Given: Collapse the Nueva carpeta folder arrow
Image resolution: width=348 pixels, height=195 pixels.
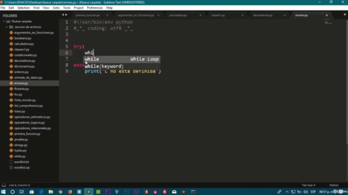Looking at the screenshot, I should (x=4, y=22).
